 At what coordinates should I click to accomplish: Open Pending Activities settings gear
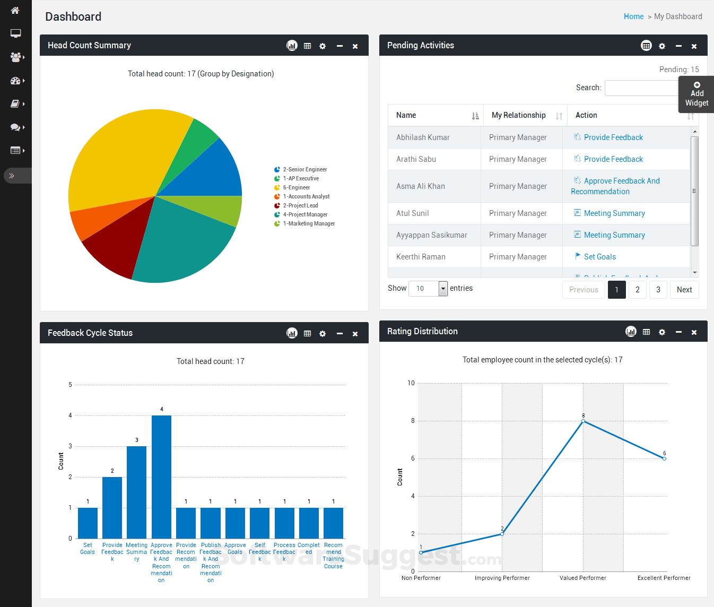[x=662, y=46]
